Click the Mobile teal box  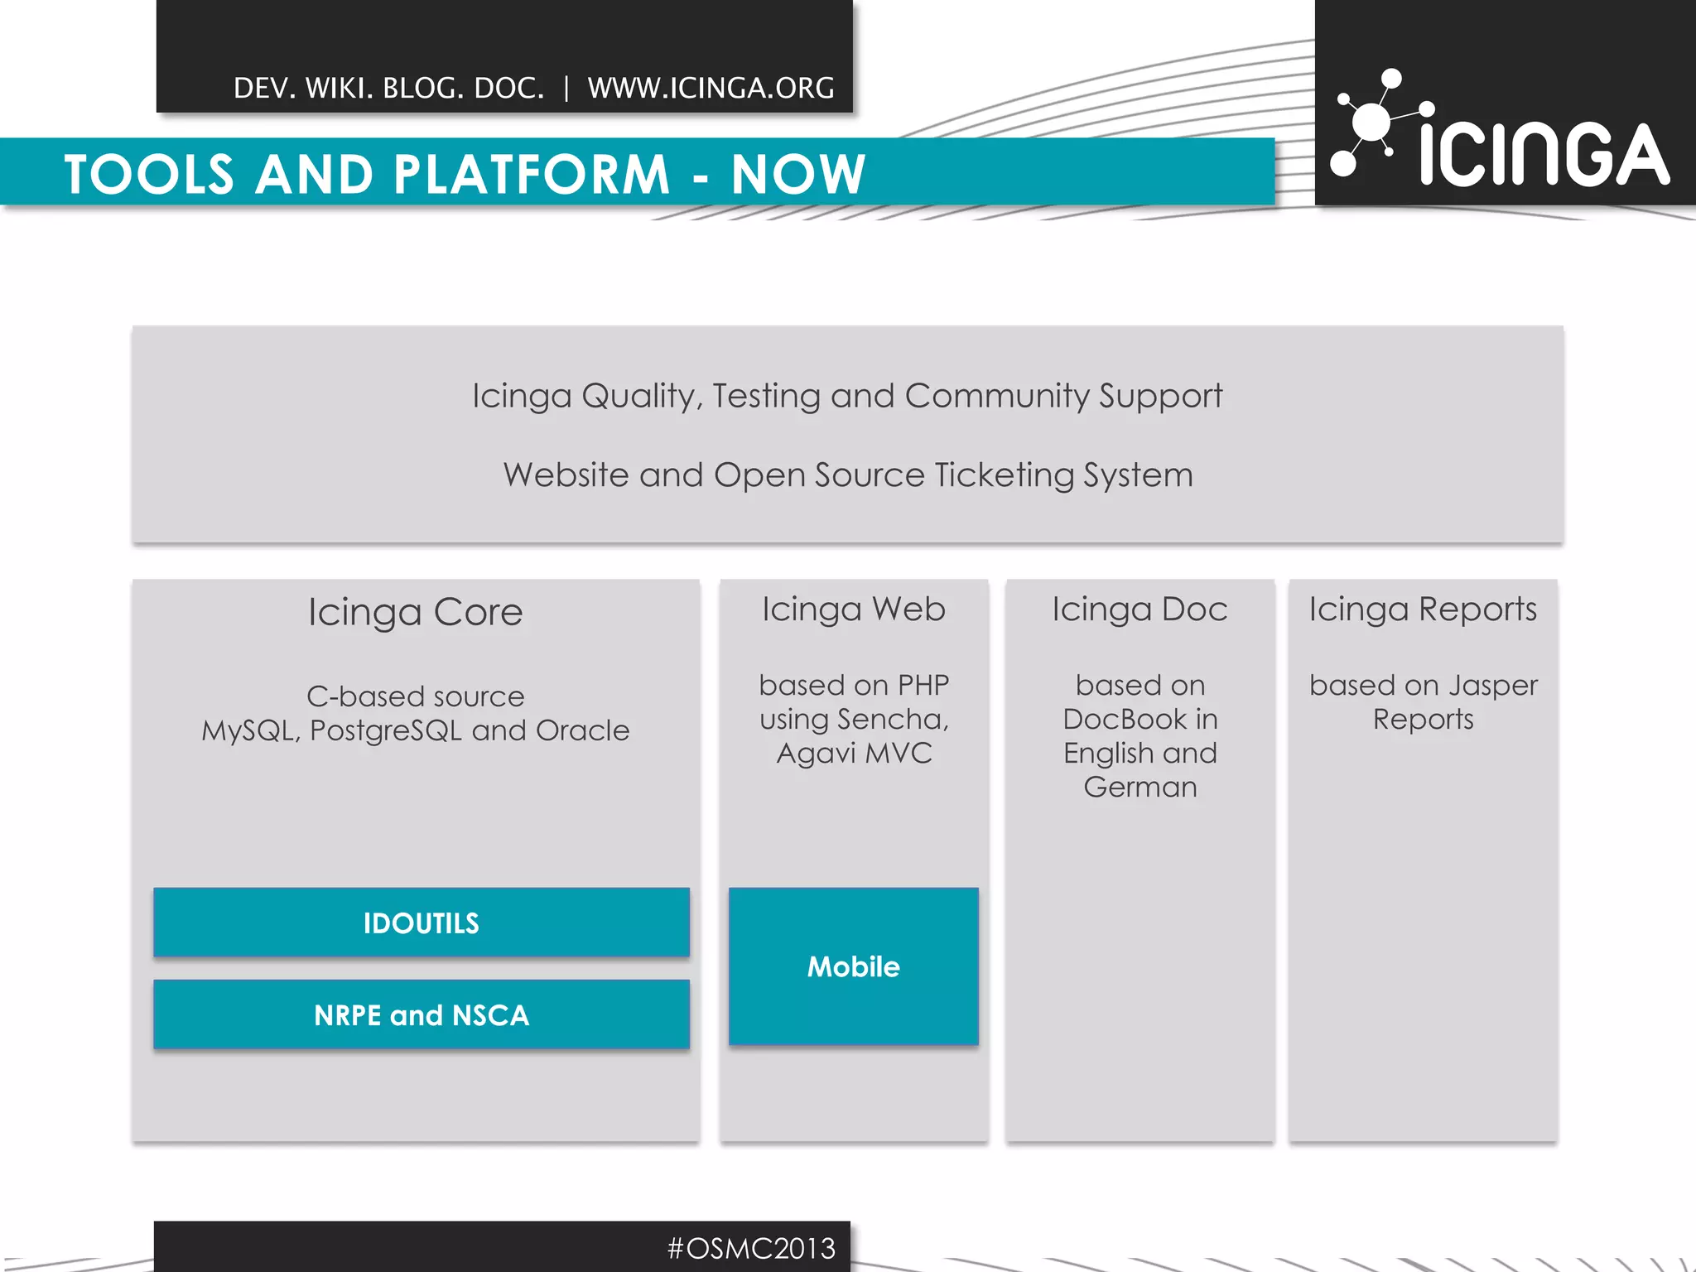click(854, 966)
